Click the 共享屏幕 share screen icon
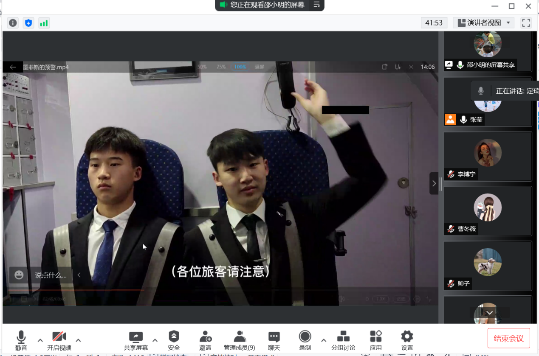This screenshot has height=356, width=539. (136, 337)
